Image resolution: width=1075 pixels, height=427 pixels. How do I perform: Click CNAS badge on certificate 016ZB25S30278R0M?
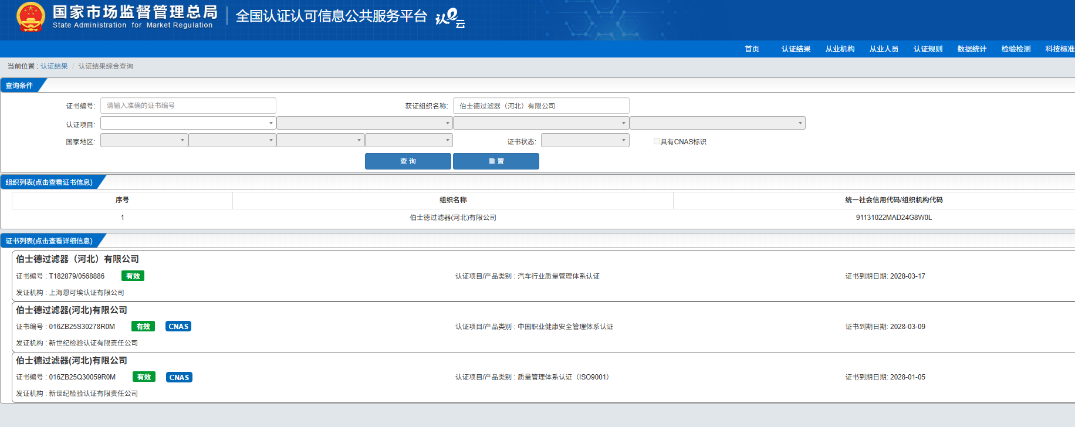(x=178, y=327)
